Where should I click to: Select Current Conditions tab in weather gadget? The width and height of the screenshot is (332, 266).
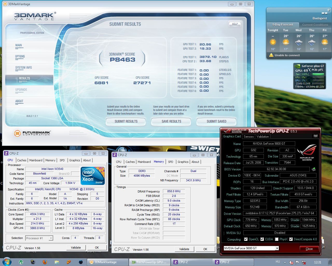(x=315, y=25)
